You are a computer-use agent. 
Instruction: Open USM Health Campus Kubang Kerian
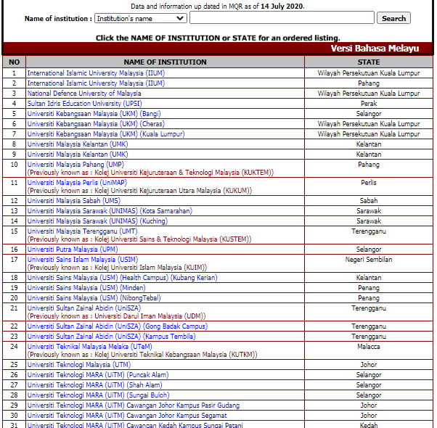click(x=123, y=278)
